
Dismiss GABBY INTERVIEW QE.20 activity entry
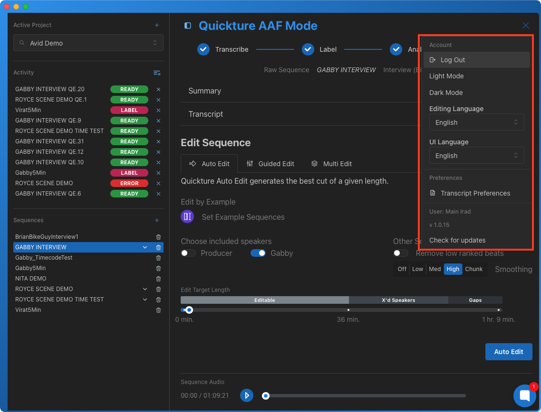click(x=158, y=89)
